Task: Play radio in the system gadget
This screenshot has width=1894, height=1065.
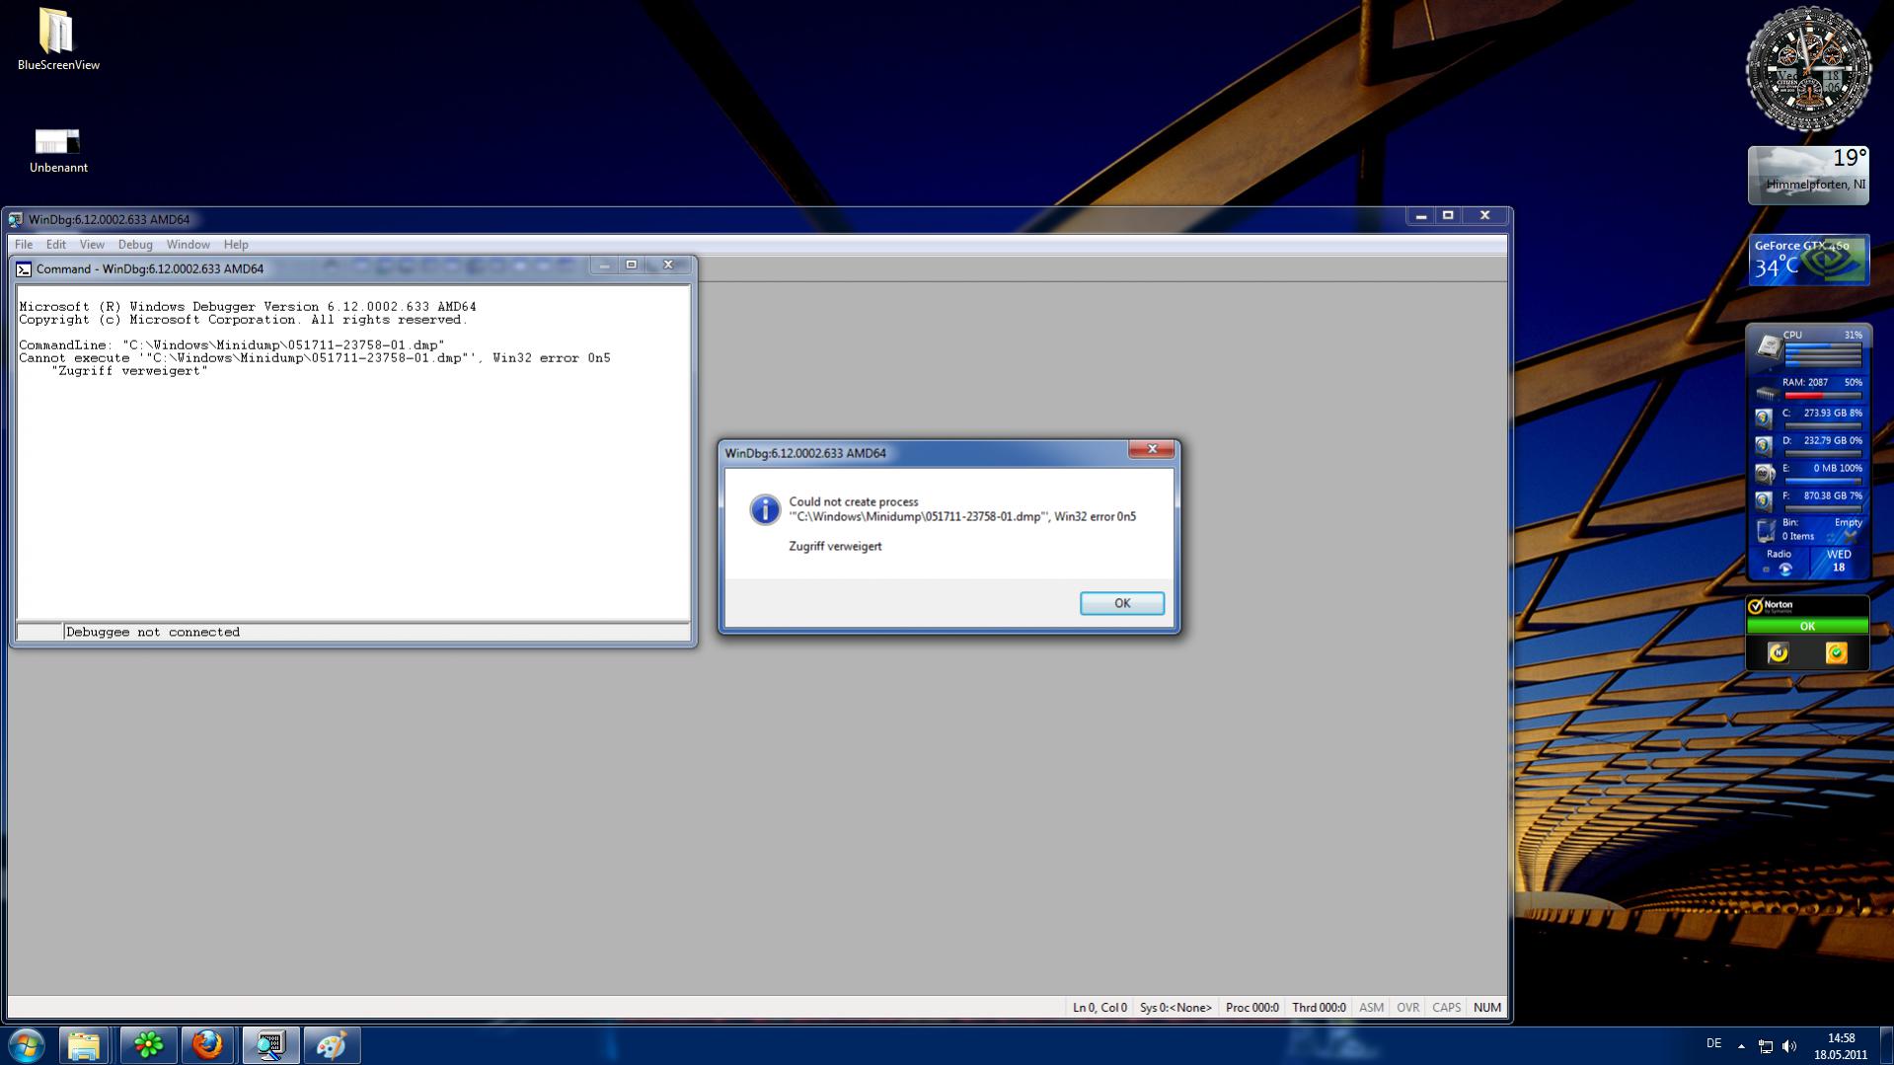Action: [x=1784, y=570]
